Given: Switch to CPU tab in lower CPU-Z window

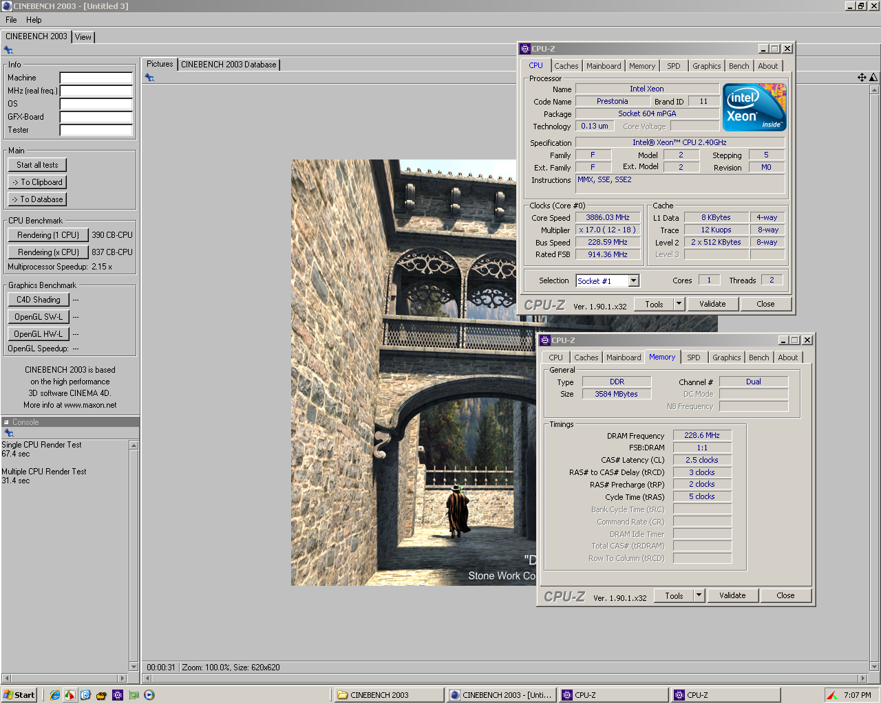Looking at the screenshot, I should (x=556, y=357).
